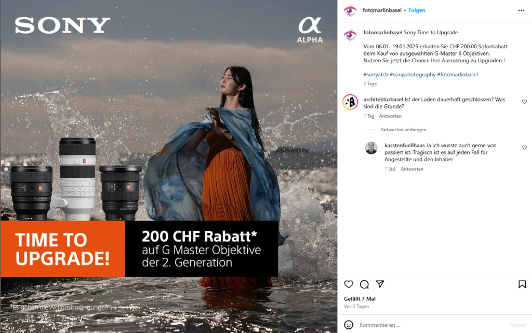The width and height of the screenshot is (532, 333).
Task: Like the post with the heart icon
Action: pyautogui.click(x=349, y=284)
